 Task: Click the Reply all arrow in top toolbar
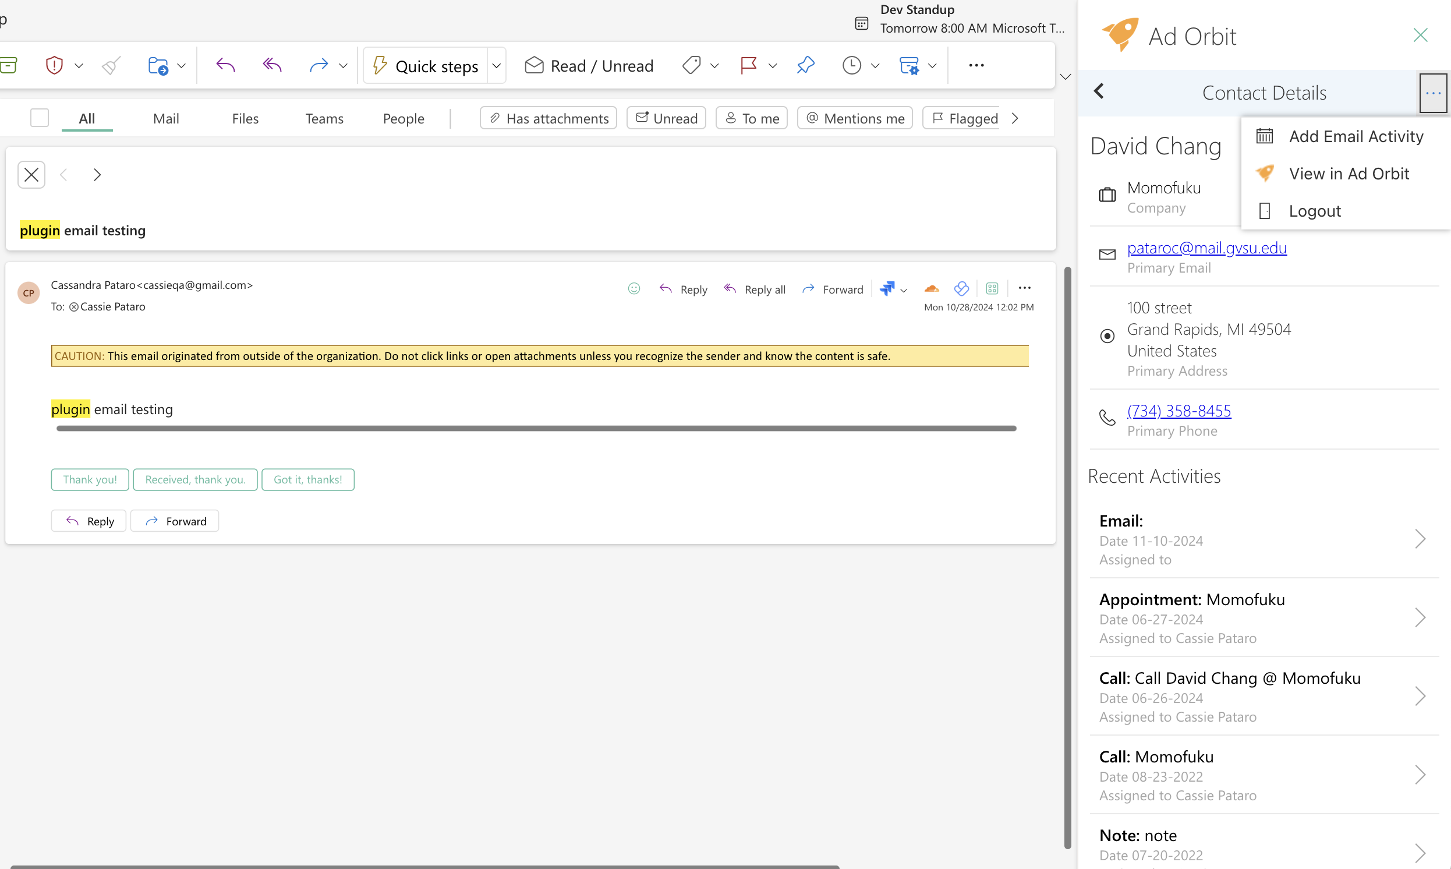pos(272,65)
